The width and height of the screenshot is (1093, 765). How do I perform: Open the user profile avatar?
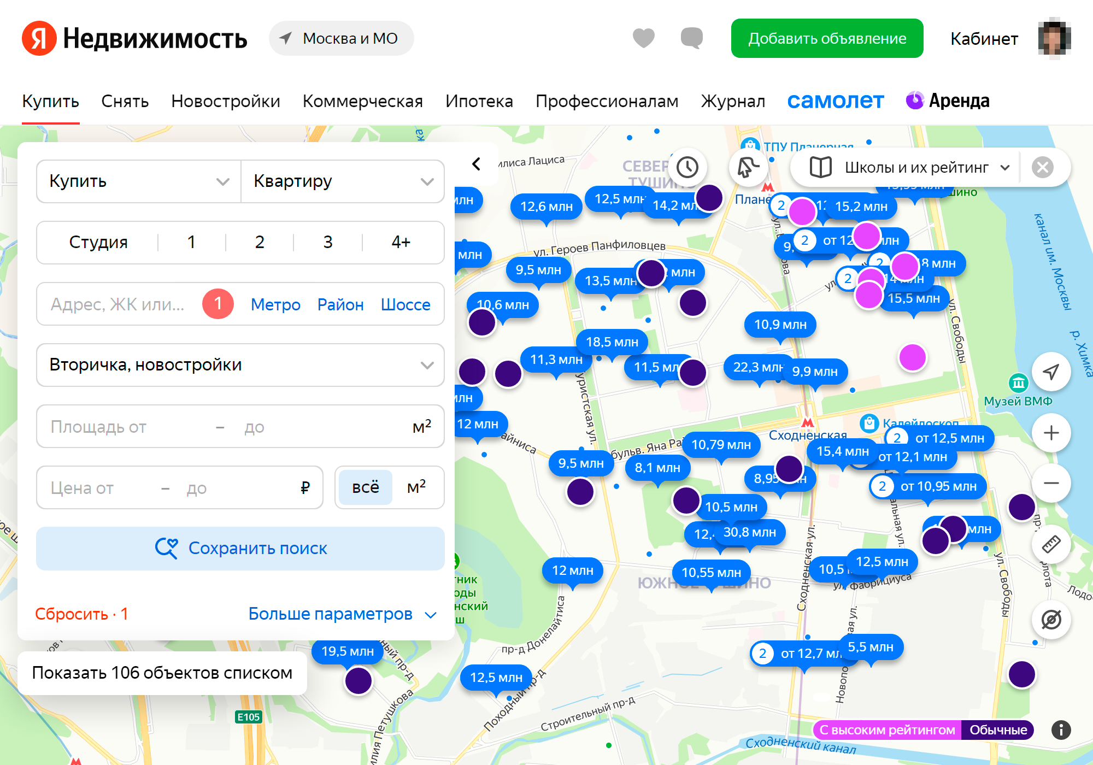[x=1054, y=38]
